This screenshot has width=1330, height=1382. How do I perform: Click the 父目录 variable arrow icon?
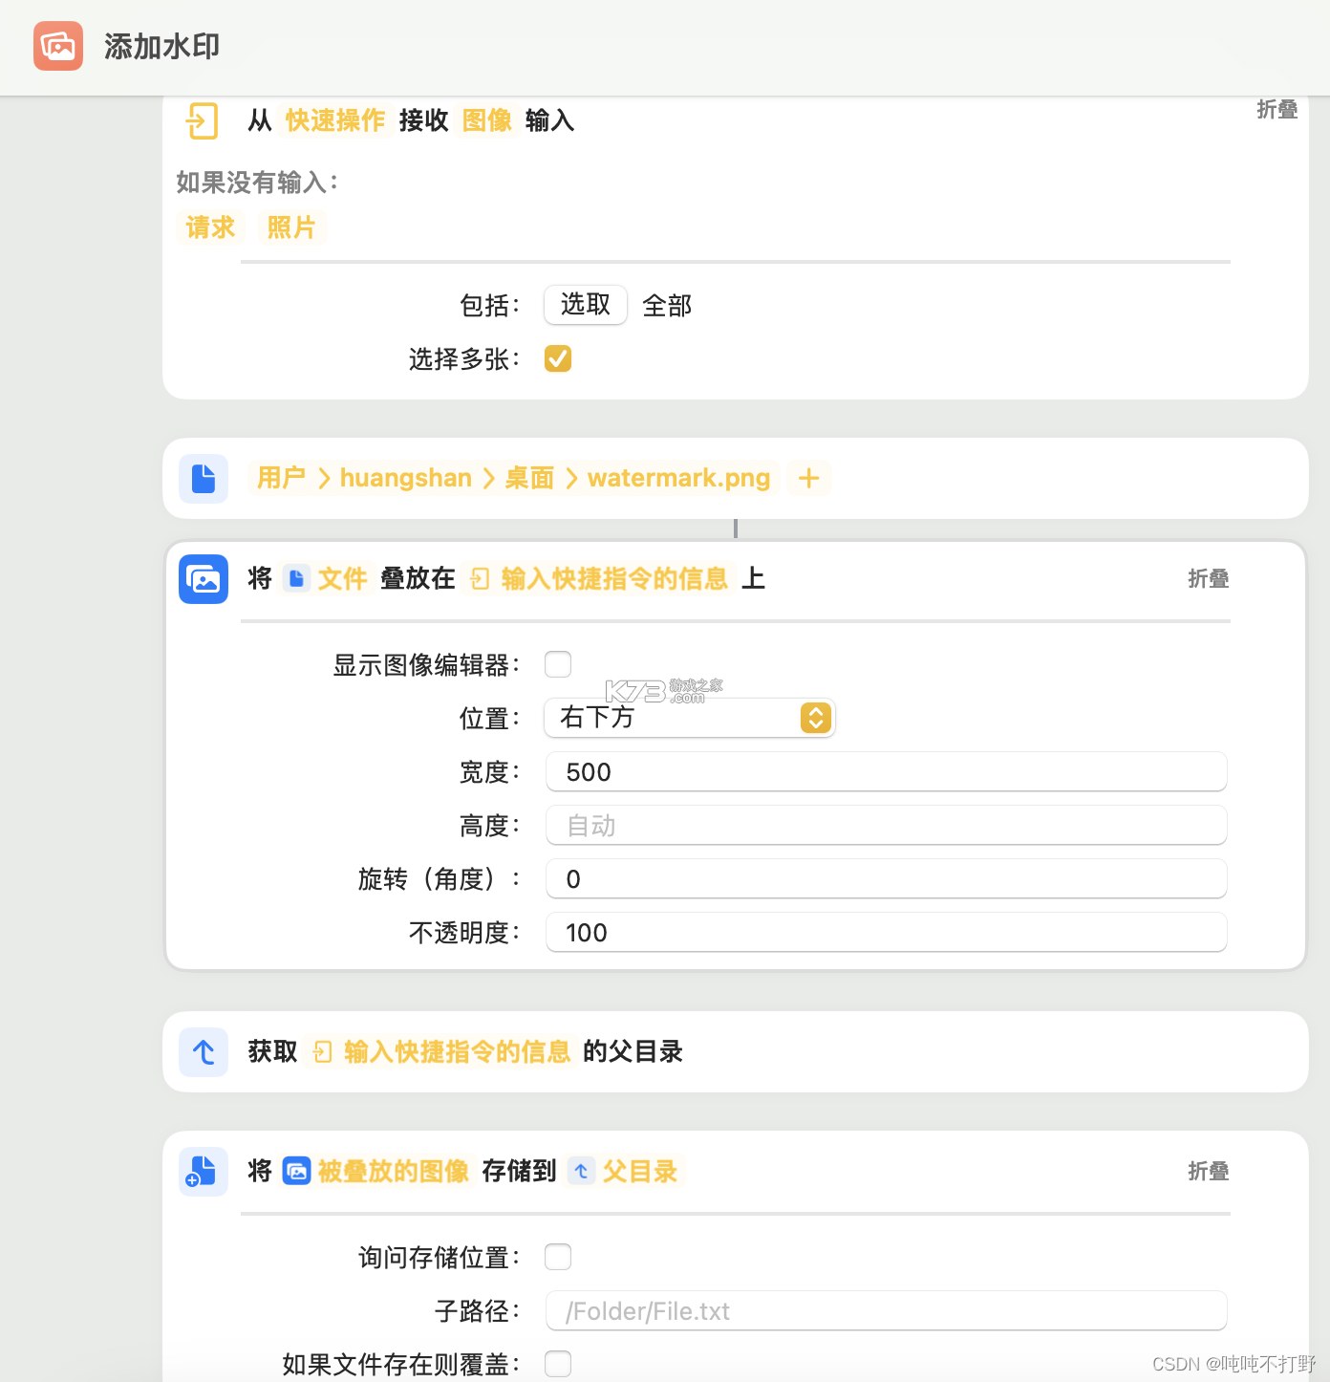coord(581,1171)
